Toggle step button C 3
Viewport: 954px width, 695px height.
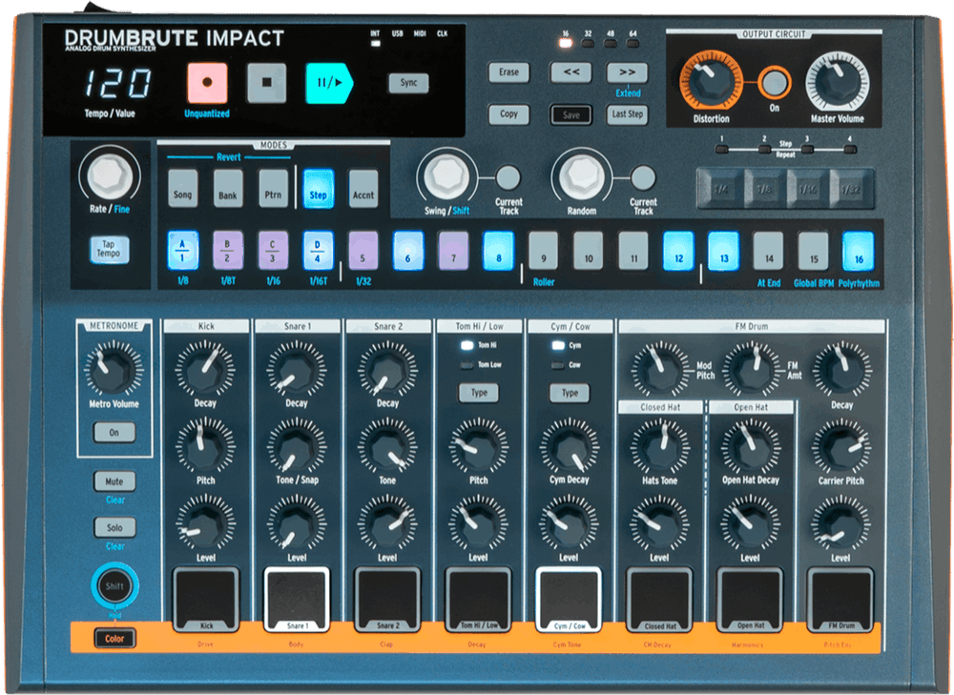273,250
